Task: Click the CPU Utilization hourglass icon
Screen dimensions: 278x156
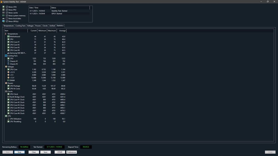Action: coord(8,119)
